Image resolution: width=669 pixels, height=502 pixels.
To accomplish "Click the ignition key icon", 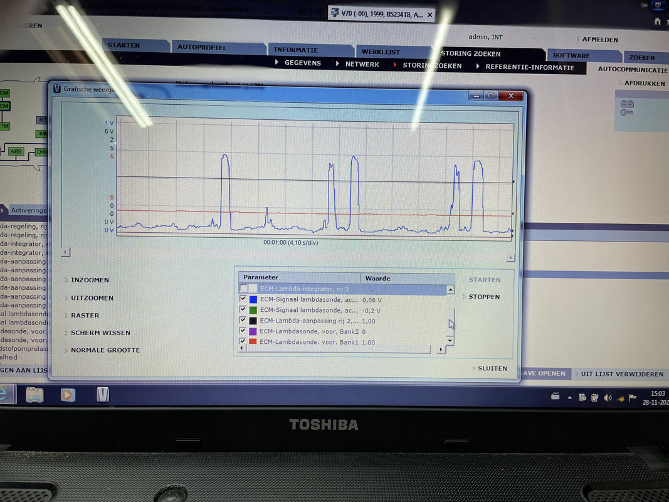I will click(627, 112).
